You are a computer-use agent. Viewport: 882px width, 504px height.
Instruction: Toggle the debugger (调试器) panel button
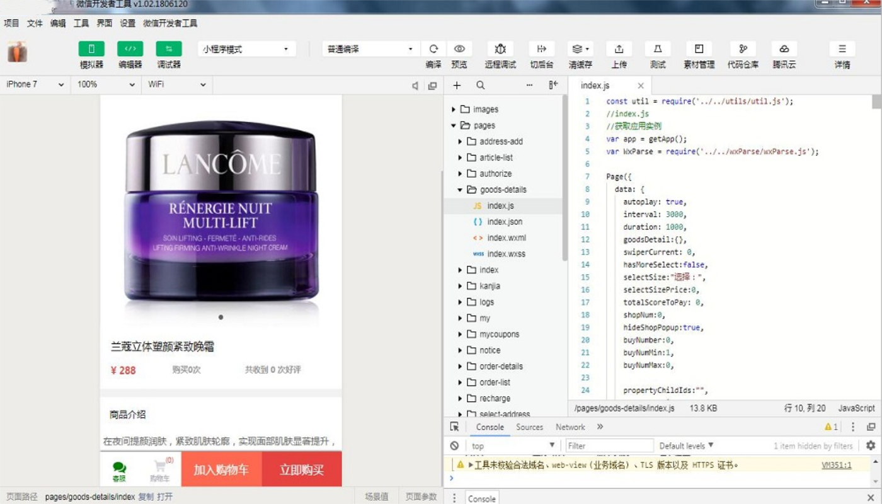point(168,49)
